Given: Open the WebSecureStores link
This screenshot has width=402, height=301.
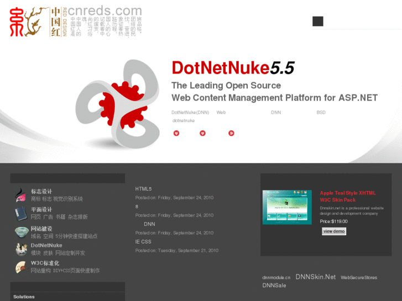Looking at the screenshot, I should point(359,278).
